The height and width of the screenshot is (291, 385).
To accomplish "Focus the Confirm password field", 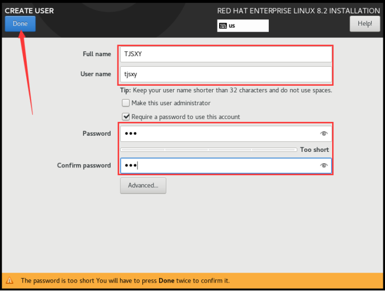I will click(x=226, y=165).
